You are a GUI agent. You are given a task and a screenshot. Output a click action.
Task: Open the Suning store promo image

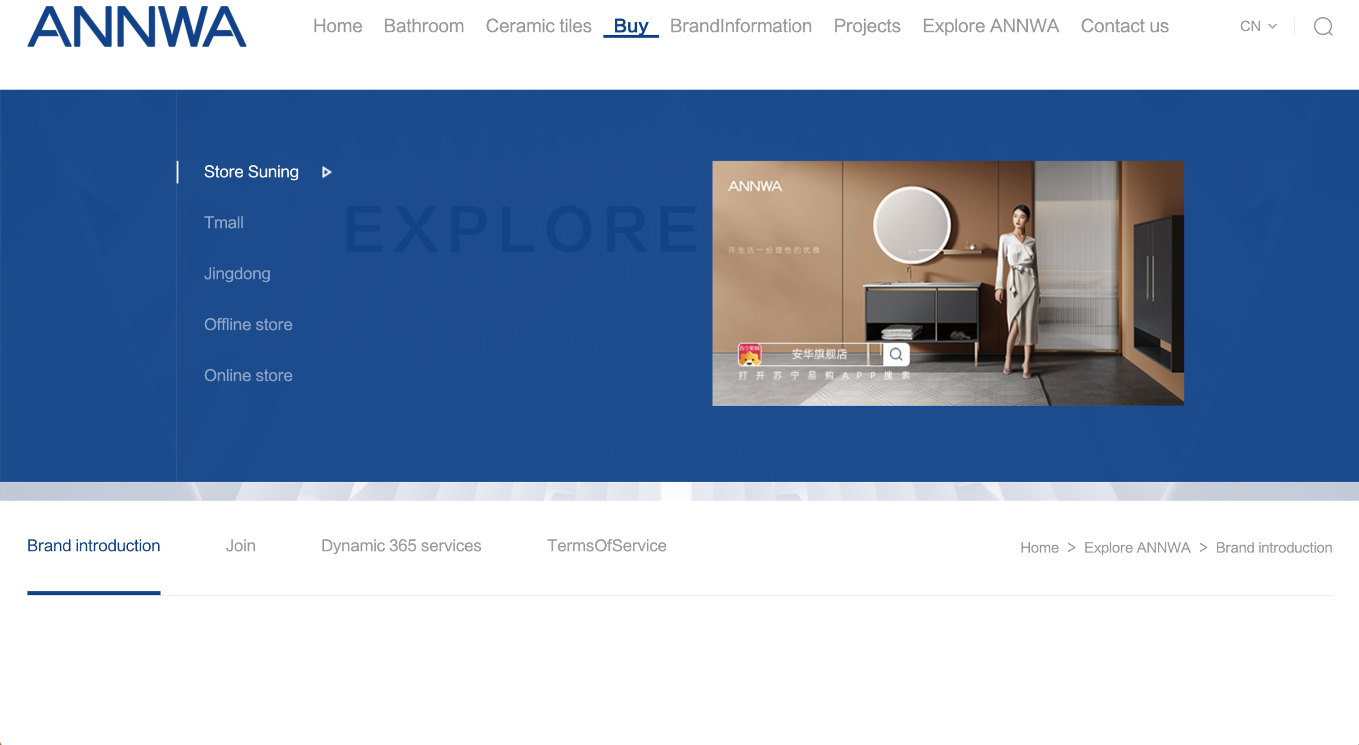948,283
